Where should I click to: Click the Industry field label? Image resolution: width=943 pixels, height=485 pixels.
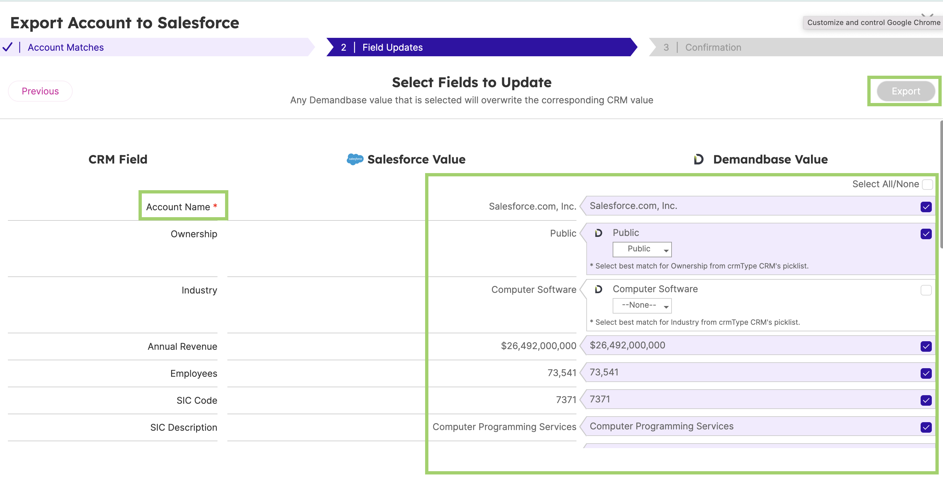tap(199, 291)
